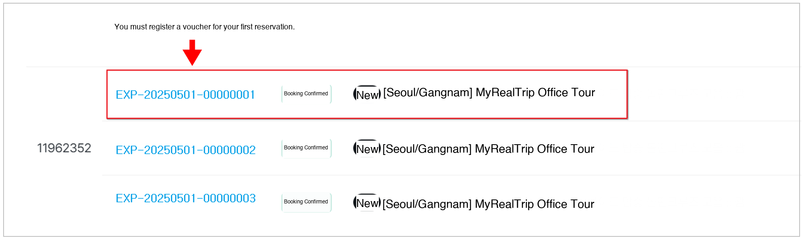Viewport: 802px width, 238px height.
Task: Click the order number 11962352
Action: click(x=64, y=148)
